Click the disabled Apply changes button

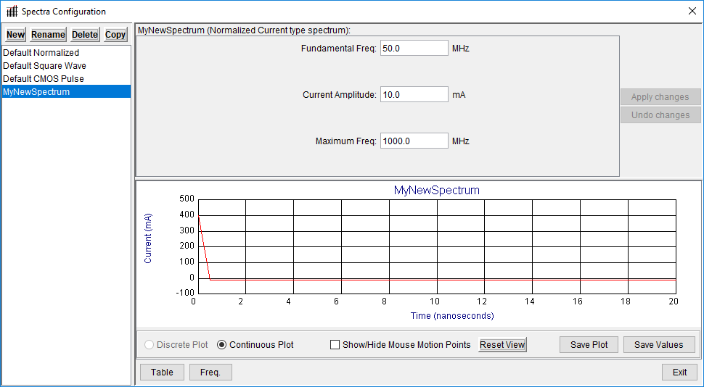[x=660, y=97]
